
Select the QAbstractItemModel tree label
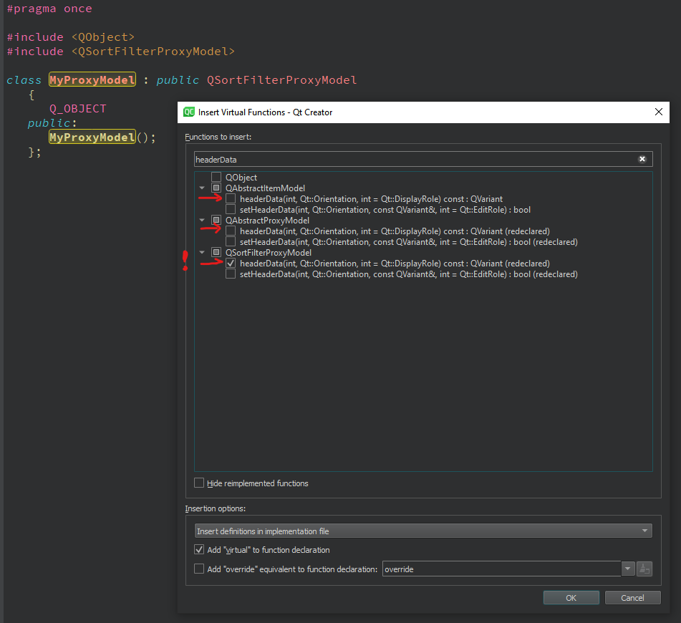click(x=265, y=188)
